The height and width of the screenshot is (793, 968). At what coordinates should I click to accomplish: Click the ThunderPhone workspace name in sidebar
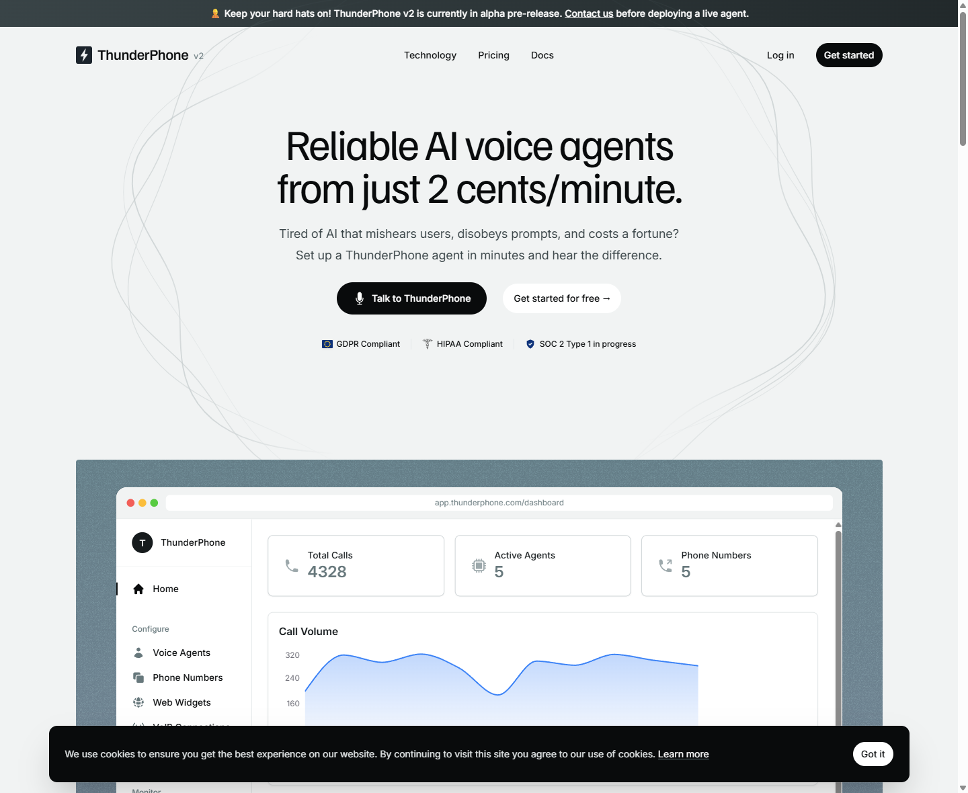[193, 542]
